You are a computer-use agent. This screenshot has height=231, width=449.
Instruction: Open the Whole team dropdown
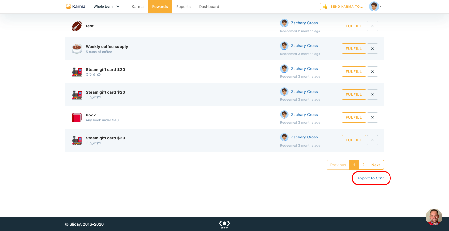[106, 6]
